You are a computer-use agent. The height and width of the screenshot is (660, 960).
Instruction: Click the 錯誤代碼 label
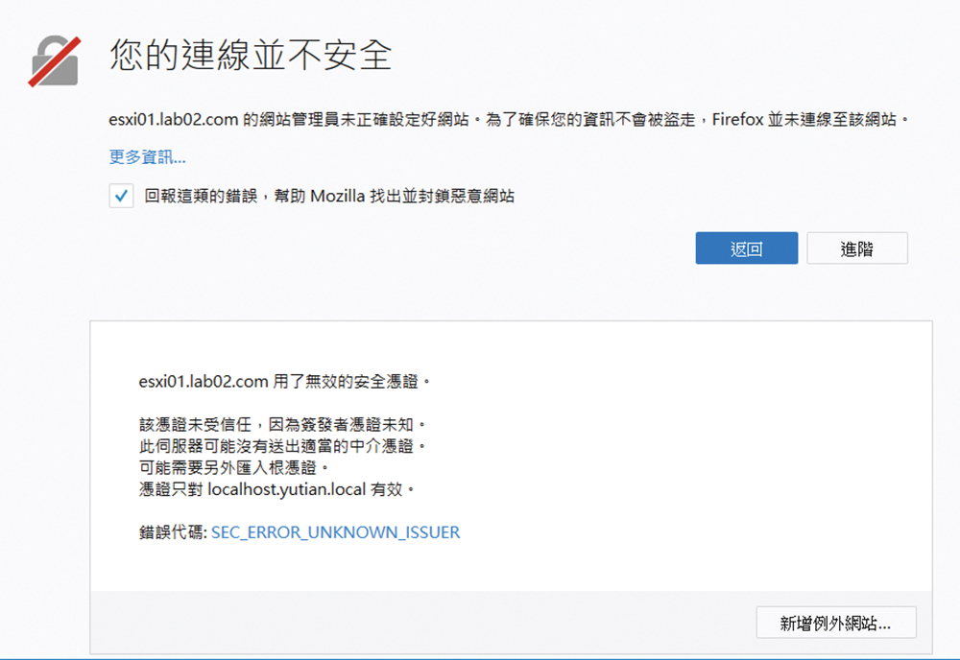coord(173,532)
